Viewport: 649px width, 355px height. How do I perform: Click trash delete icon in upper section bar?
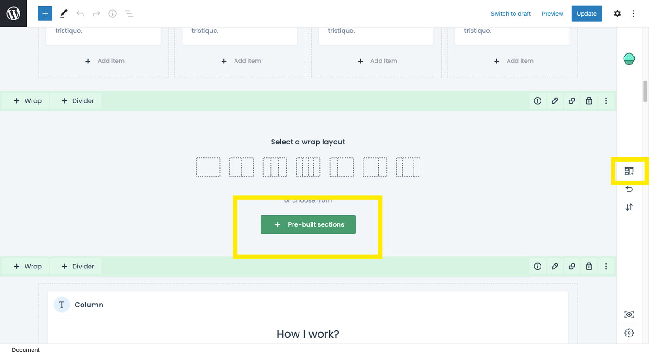(589, 101)
